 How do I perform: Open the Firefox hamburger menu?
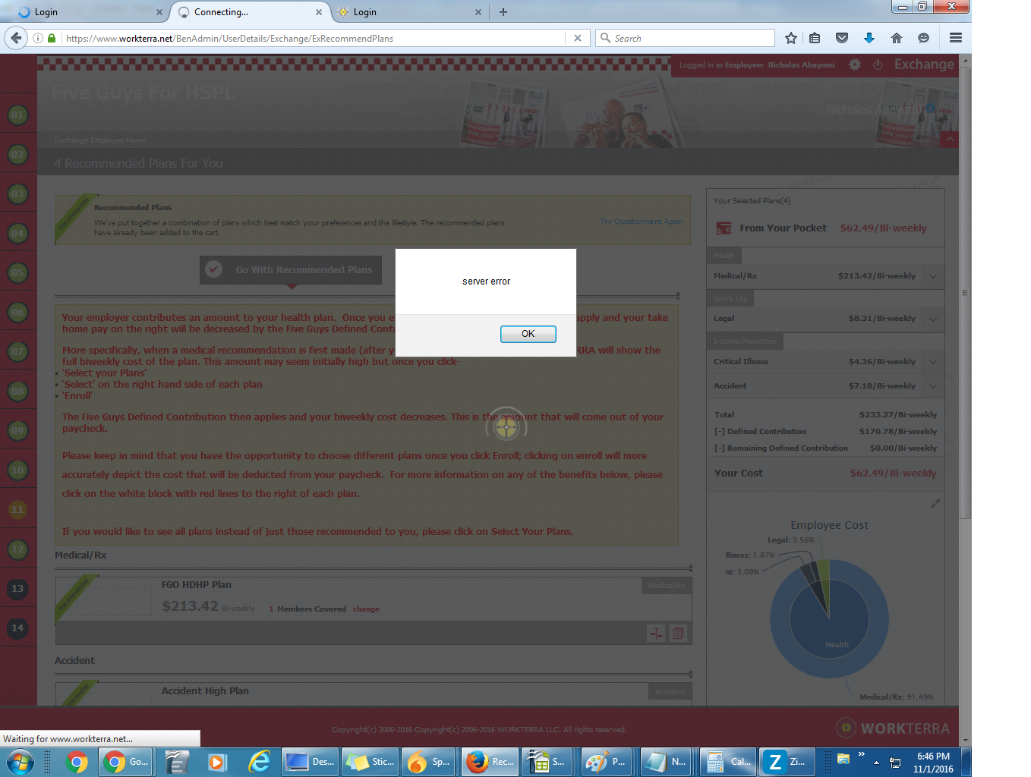pyautogui.click(x=956, y=38)
